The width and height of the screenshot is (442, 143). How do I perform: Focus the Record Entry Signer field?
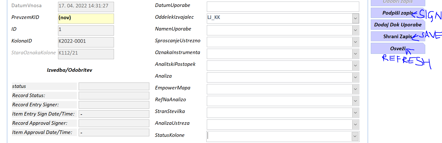(x=114, y=105)
